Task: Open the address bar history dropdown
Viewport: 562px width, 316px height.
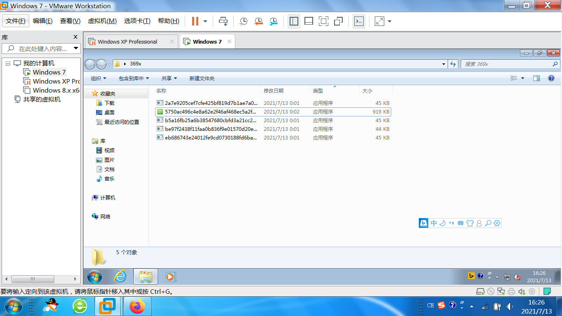Action: 444,64
